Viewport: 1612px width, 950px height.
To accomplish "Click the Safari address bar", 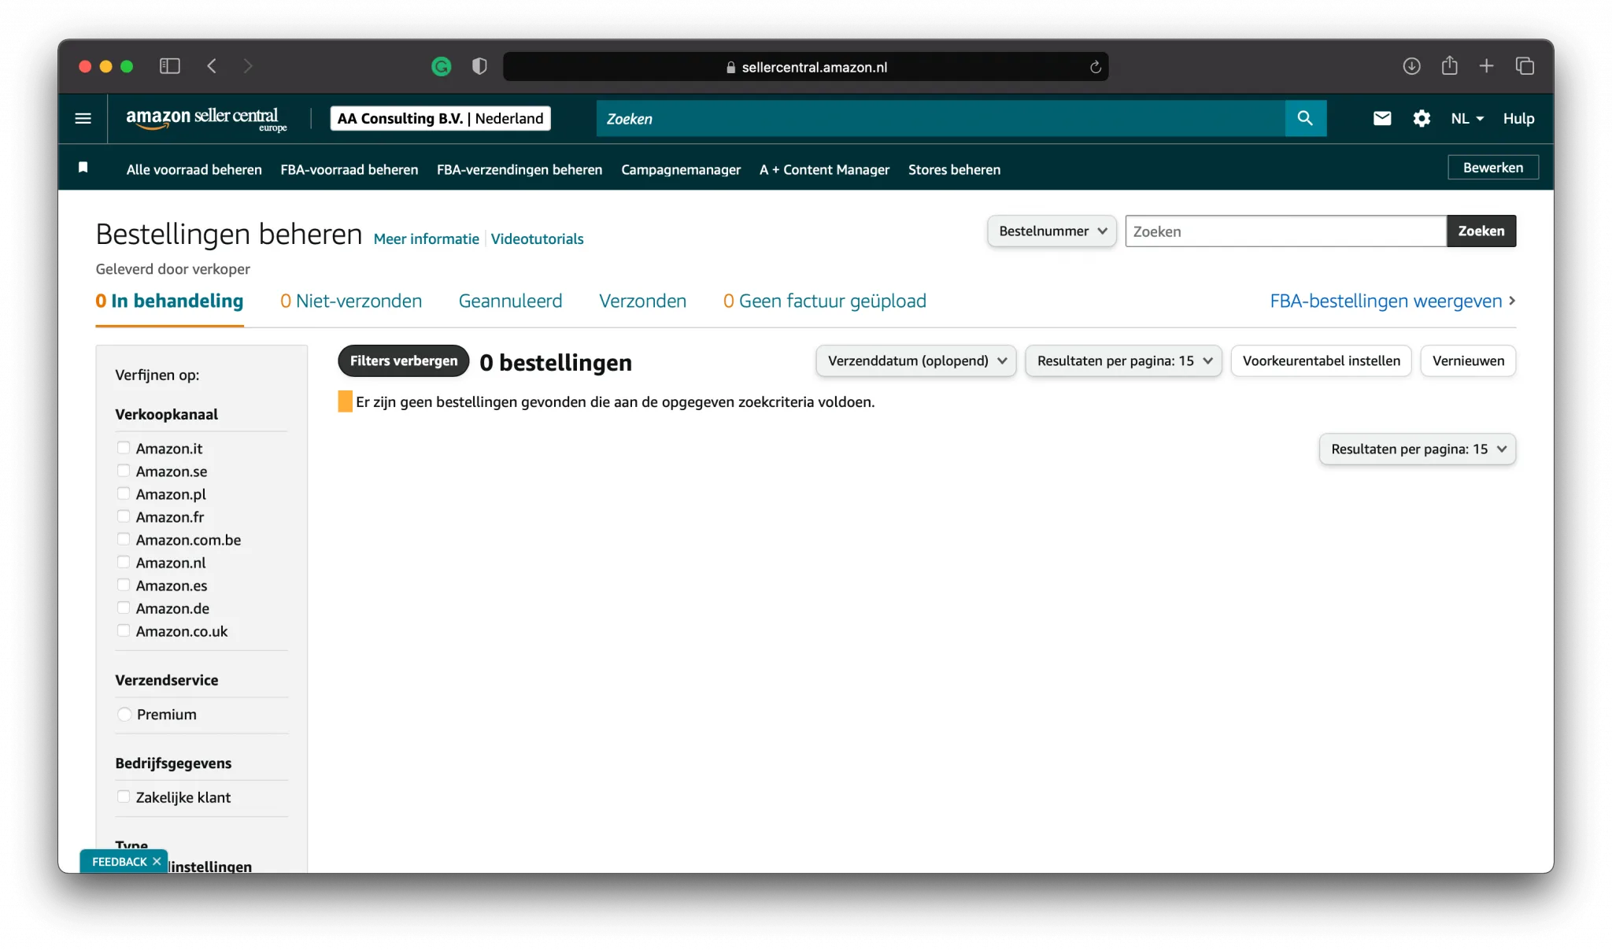I will (x=805, y=67).
